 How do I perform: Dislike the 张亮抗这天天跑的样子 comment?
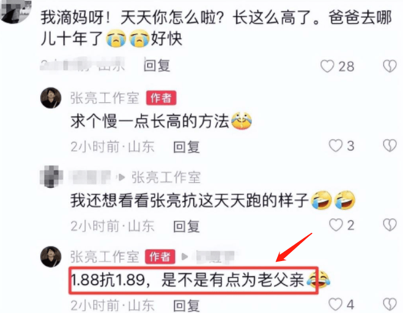390,225
